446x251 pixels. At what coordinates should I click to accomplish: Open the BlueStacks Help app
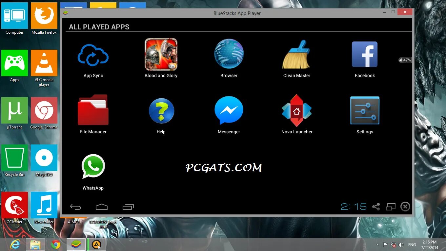161,111
